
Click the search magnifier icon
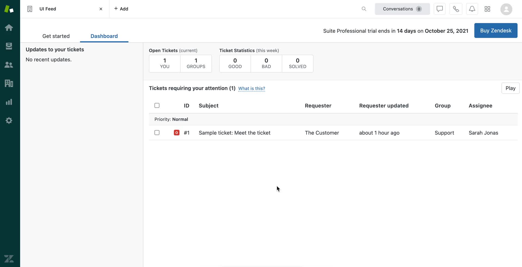364,9
